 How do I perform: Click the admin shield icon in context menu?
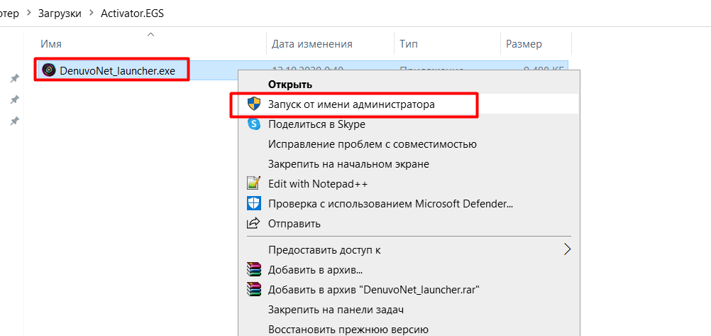click(253, 104)
